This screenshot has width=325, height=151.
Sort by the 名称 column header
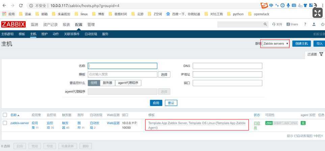click(x=15, y=115)
